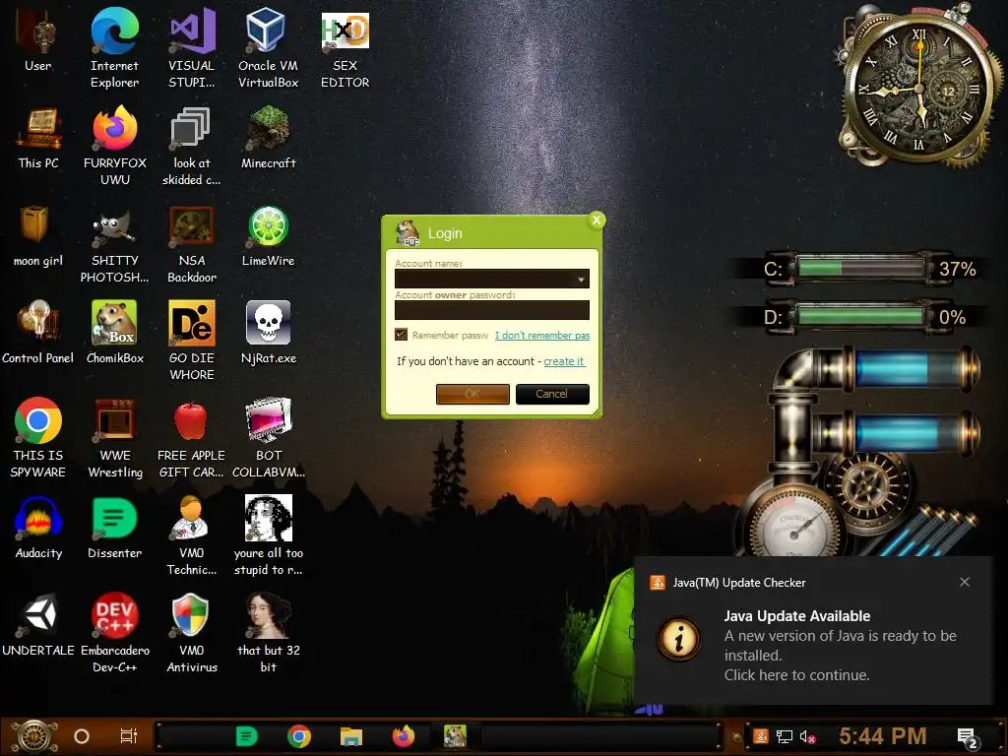
Task: Click the 'create it' account link
Action: pyautogui.click(x=564, y=361)
